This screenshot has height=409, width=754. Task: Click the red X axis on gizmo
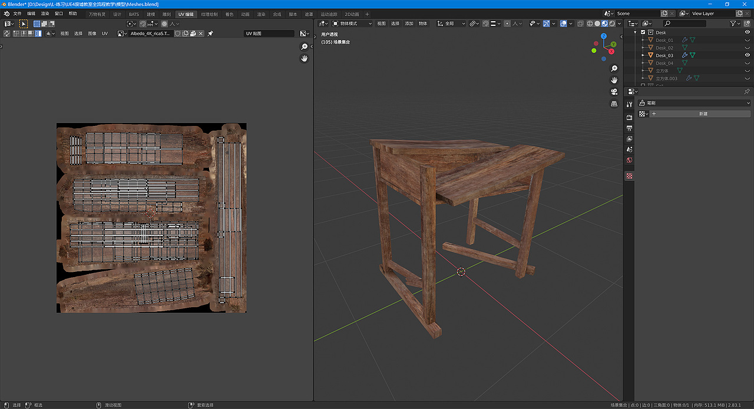click(611, 52)
